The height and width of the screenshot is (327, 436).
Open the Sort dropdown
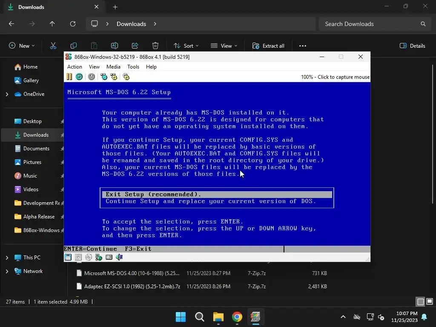pyautogui.click(x=186, y=46)
